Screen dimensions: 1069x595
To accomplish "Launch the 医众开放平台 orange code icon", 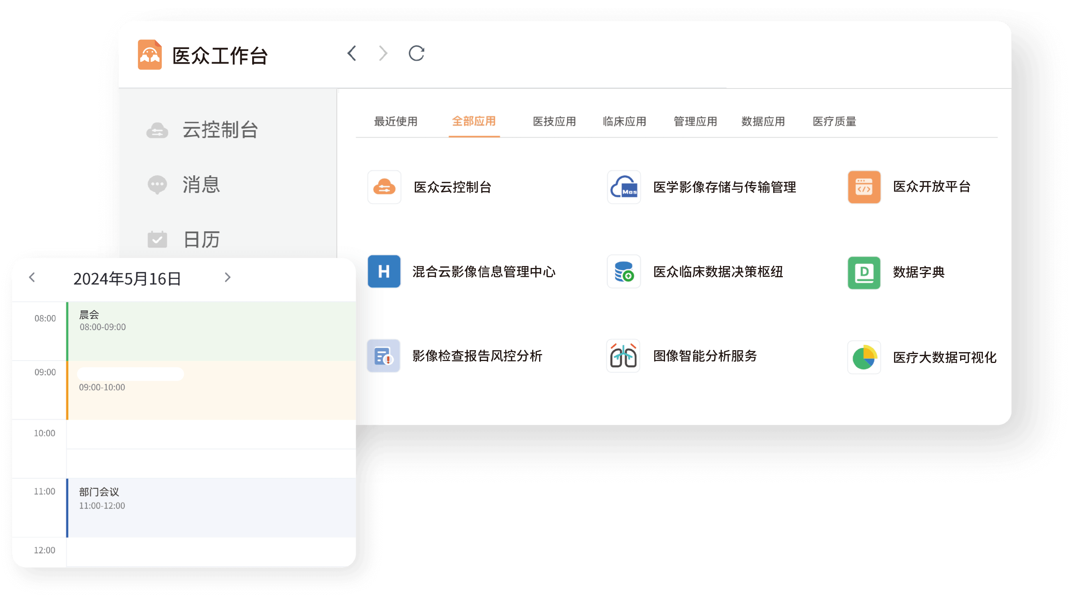I will (864, 187).
